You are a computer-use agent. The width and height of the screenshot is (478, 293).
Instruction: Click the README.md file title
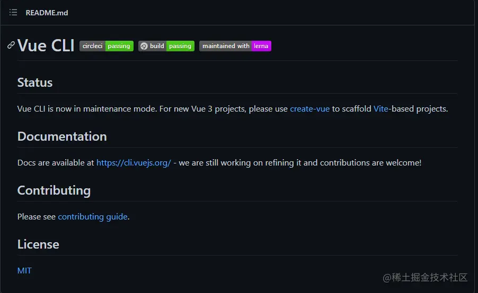[47, 13]
